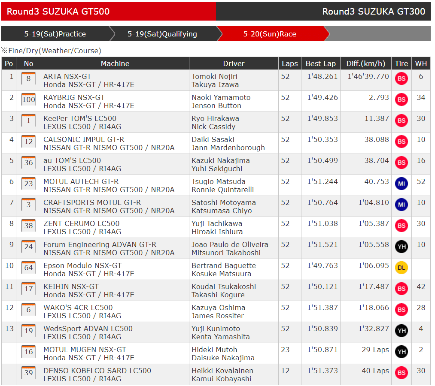The width and height of the screenshot is (435, 386).
Task: Open the 5-19(Sat)Practice session tab
Action: pos(55,34)
